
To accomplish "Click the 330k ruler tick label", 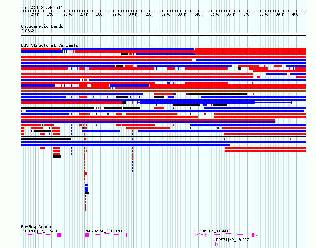I will (x=182, y=14).
